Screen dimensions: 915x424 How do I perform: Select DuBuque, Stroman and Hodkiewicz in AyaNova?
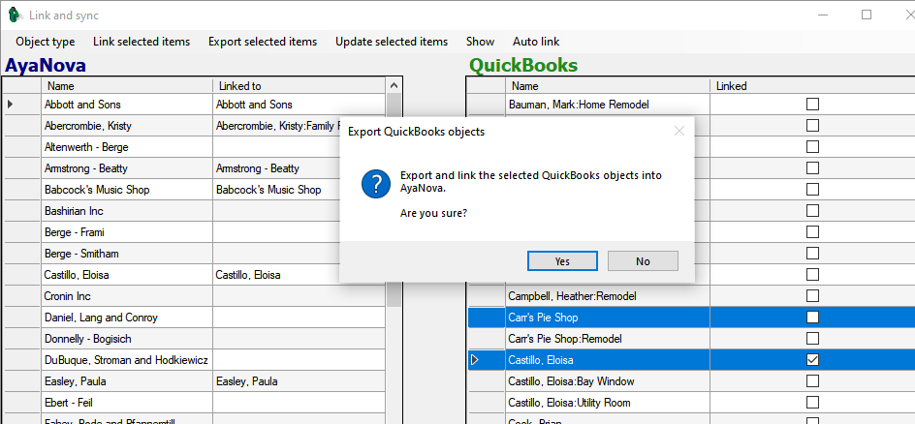point(127,360)
